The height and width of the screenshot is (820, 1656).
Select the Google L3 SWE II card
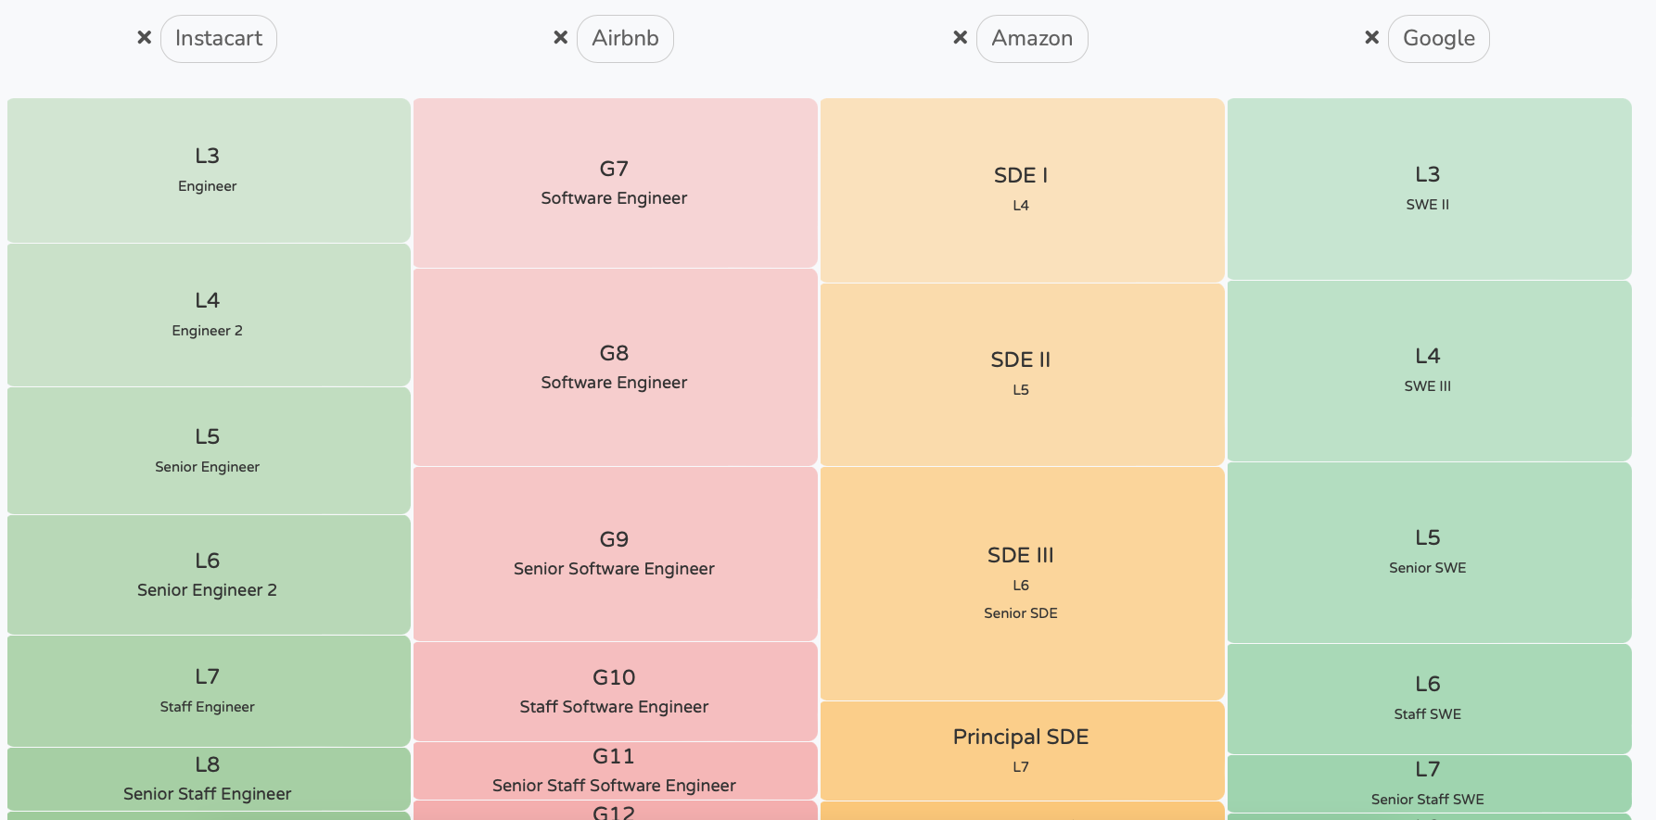coord(1428,187)
